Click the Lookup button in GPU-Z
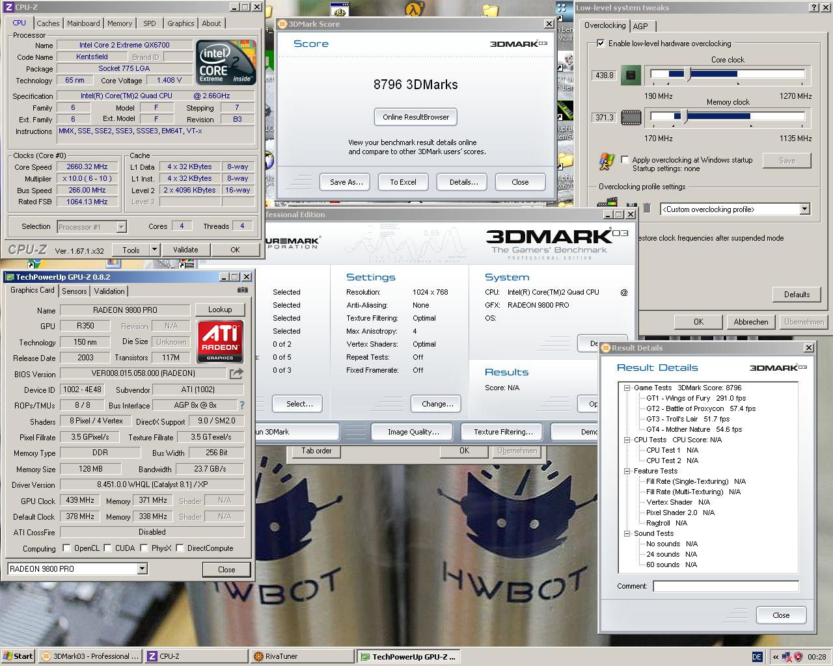The image size is (833, 666). click(220, 310)
